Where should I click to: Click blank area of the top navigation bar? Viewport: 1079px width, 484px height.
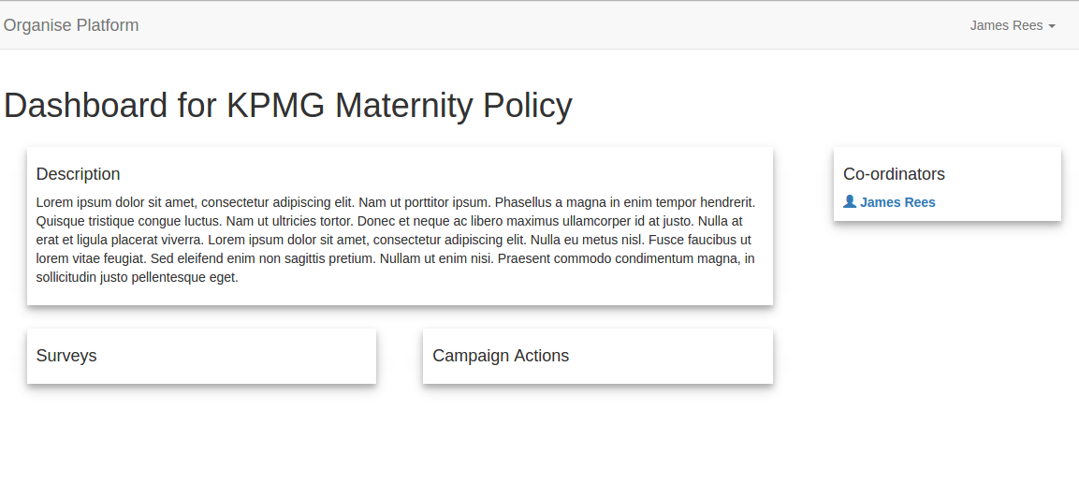coord(561,25)
